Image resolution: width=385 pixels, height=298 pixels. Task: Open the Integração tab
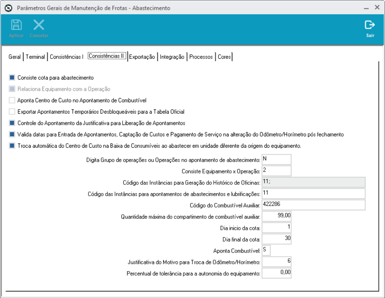pos(172,57)
